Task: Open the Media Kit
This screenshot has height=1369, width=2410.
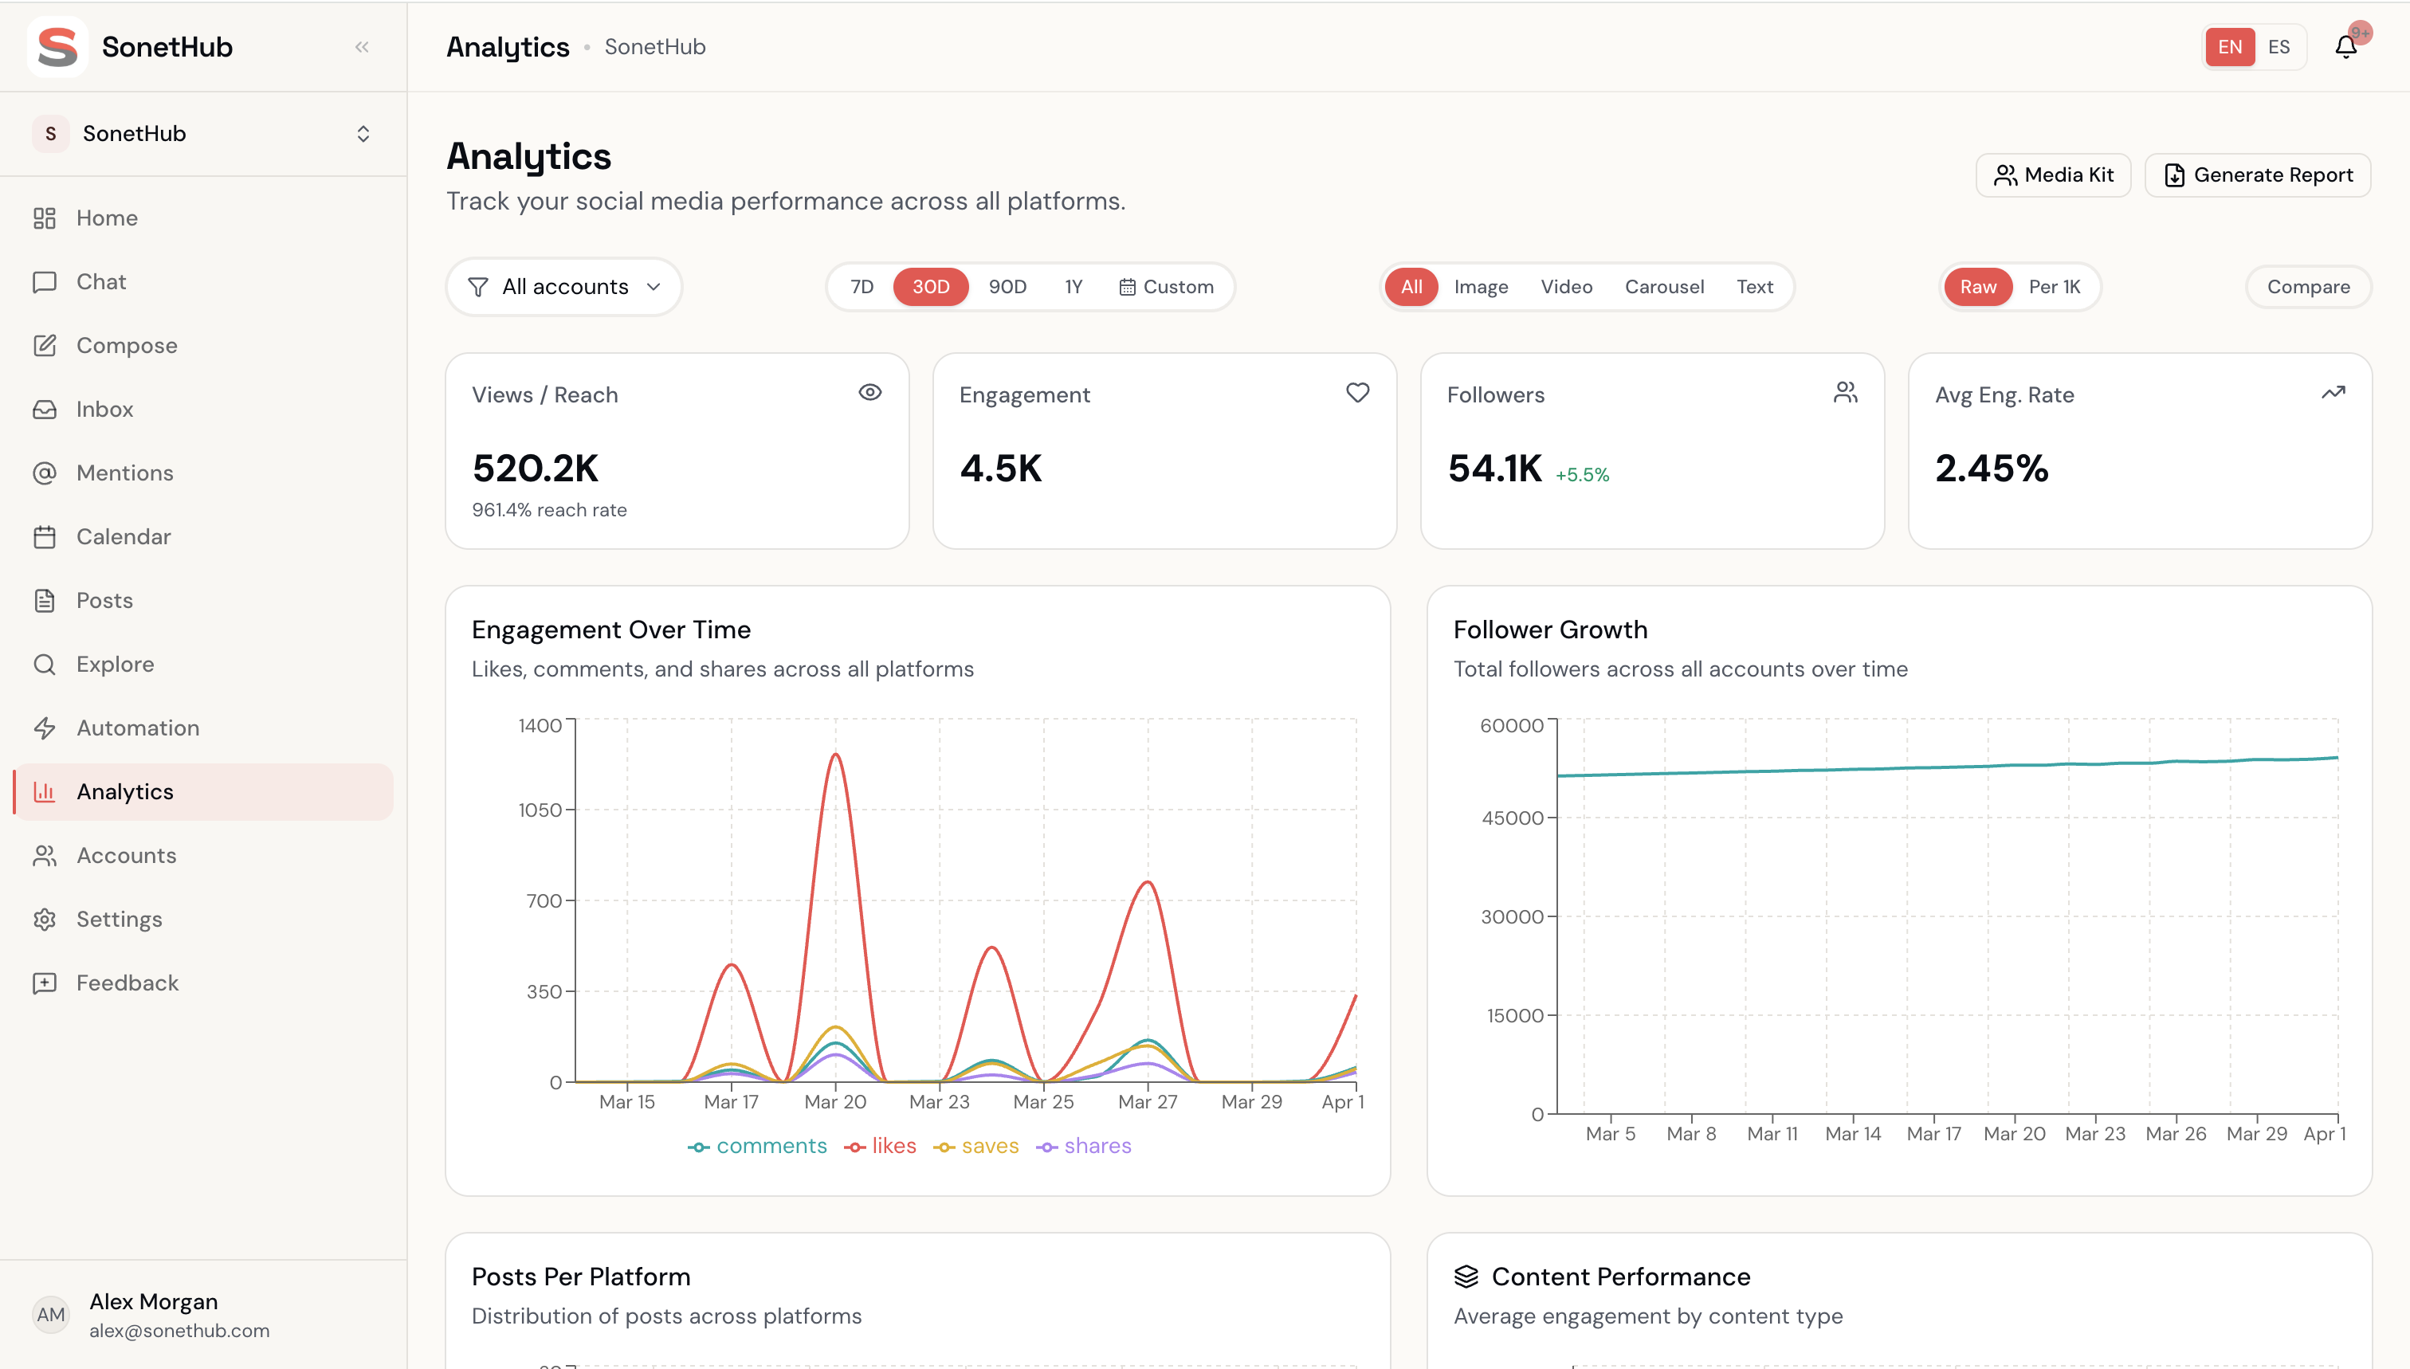Action: tap(2053, 175)
